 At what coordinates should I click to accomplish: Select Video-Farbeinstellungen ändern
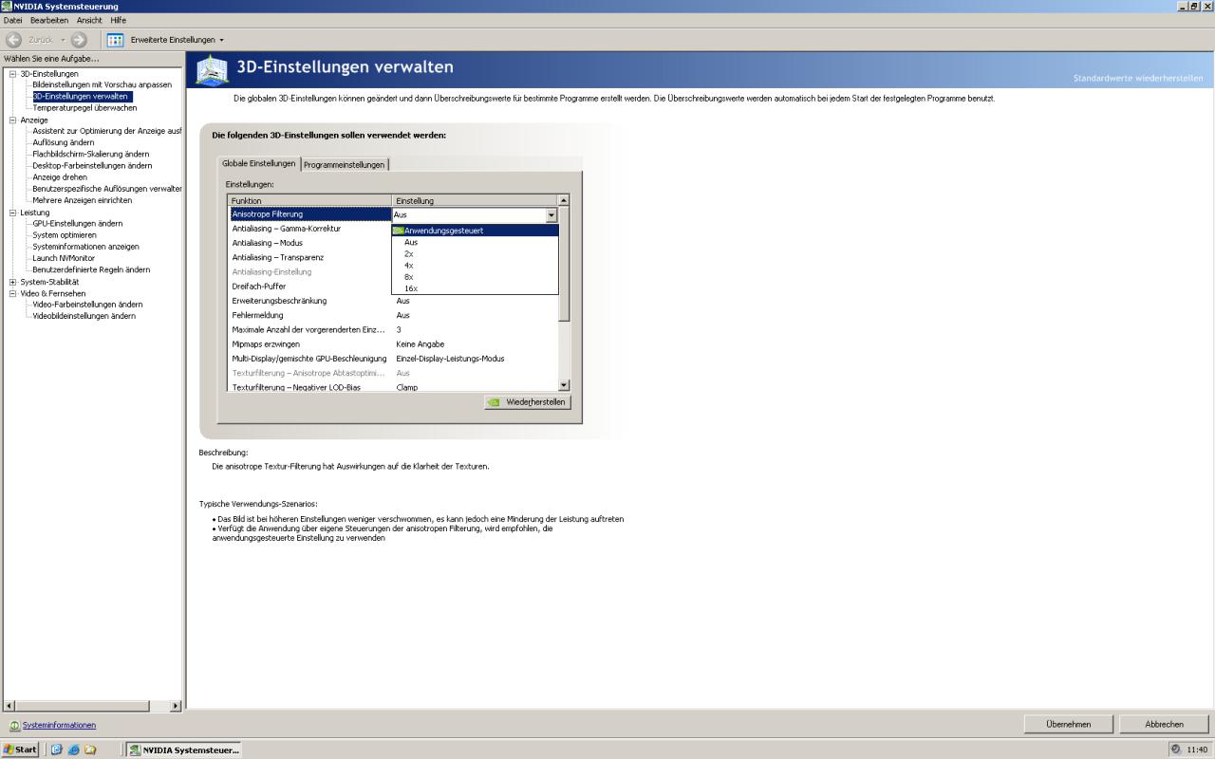(87, 305)
